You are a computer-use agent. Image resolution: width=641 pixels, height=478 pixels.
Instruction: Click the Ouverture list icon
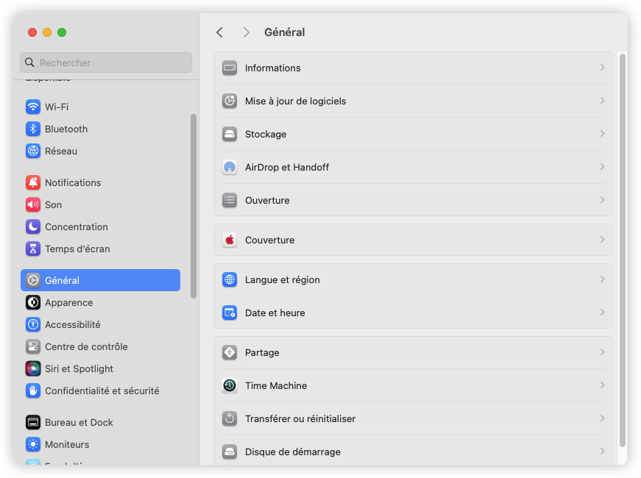230,200
